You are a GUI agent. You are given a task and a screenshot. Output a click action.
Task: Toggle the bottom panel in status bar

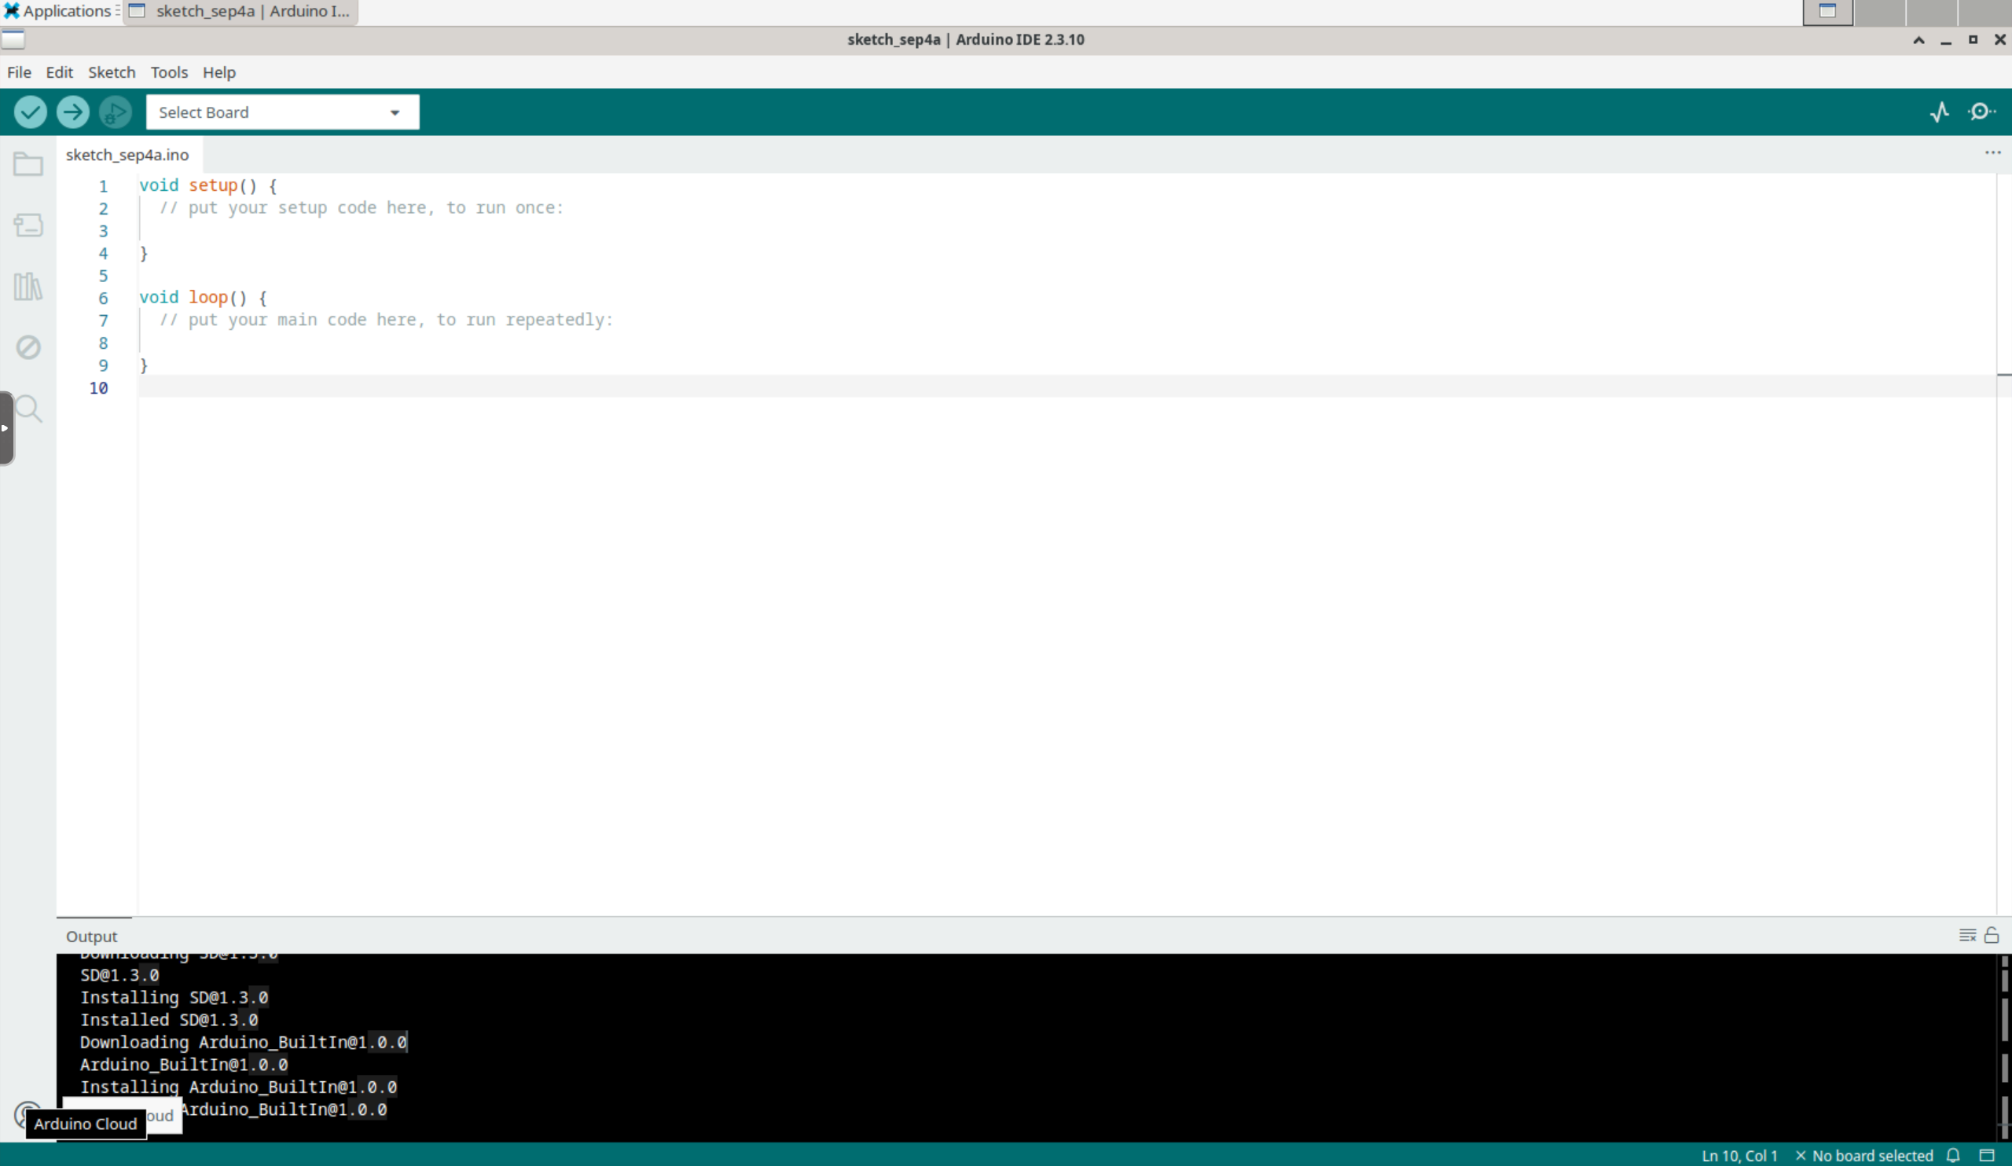pyautogui.click(x=1988, y=1155)
